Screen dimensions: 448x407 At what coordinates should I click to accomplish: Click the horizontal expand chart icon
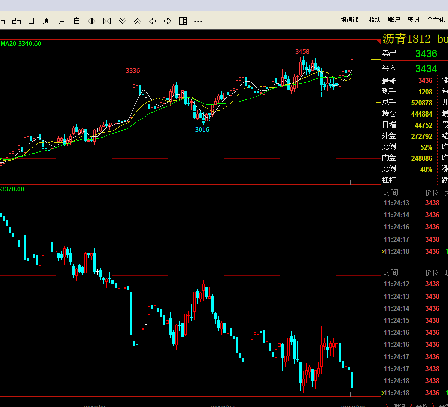click(92, 21)
